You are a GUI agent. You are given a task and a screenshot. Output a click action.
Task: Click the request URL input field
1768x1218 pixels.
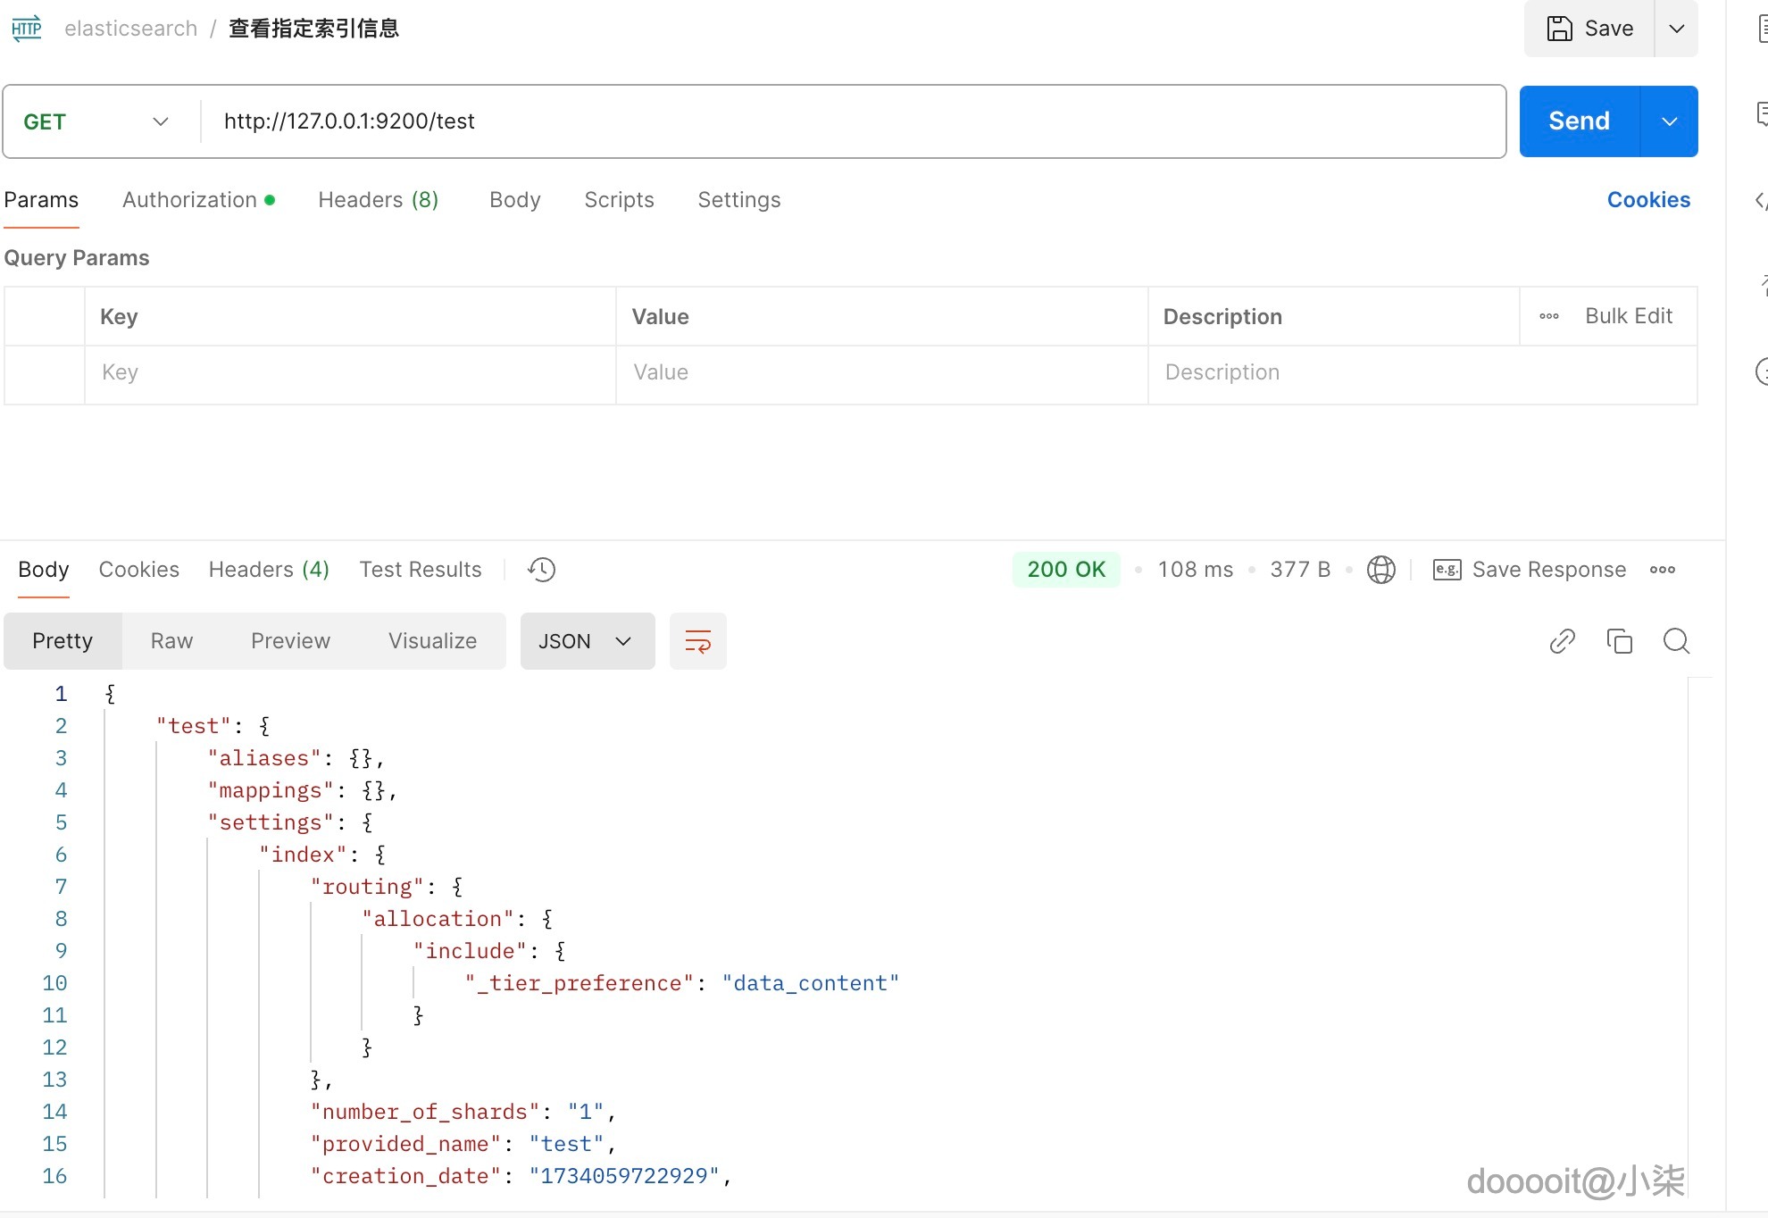[848, 121]
